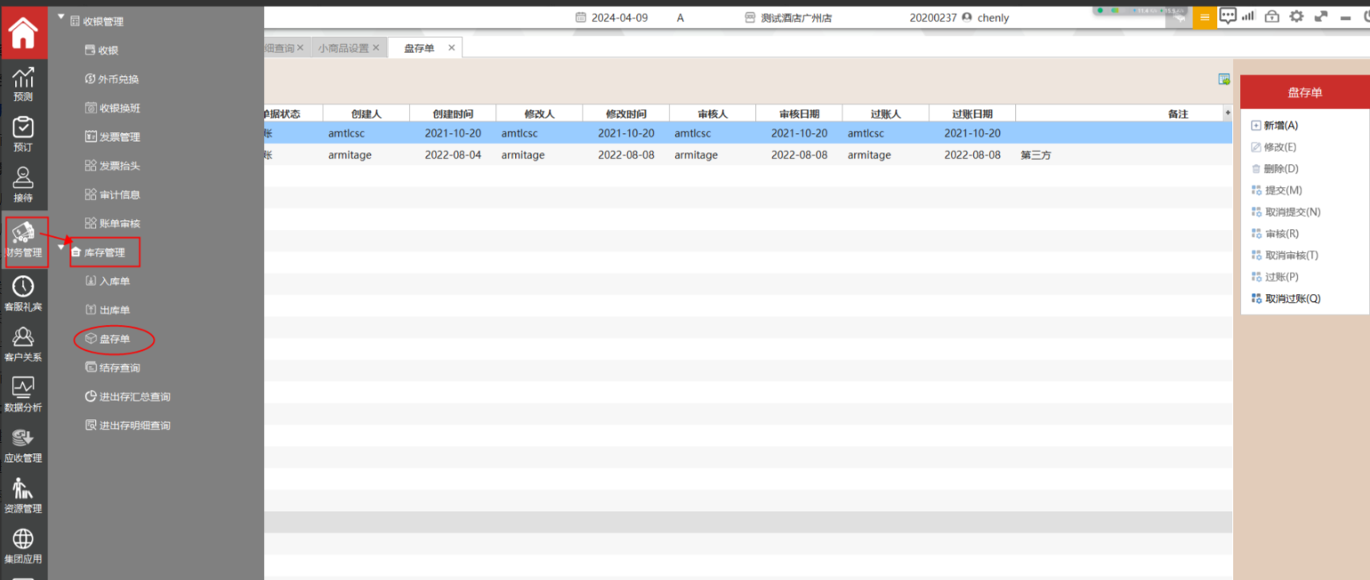
Task: Click the chat message bubble icon
Action: coord(1227,17)
